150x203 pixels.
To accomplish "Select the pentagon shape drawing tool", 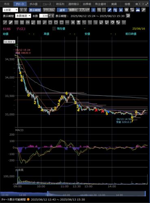I will (x=50, y=22).
